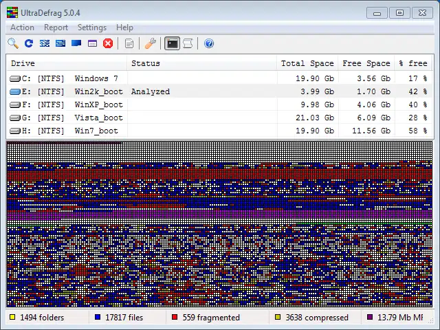
Task: Minimize the UltraDefrag window
Action: [x=377, y=13]
